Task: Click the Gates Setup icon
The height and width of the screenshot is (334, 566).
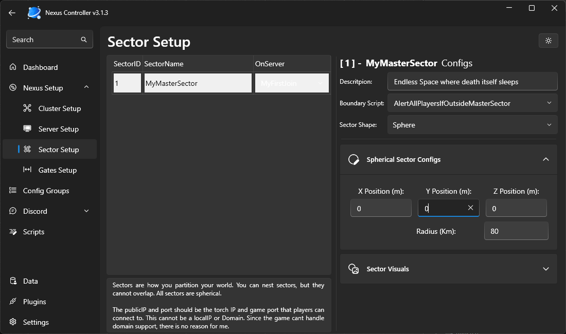Action: point(28,170)
